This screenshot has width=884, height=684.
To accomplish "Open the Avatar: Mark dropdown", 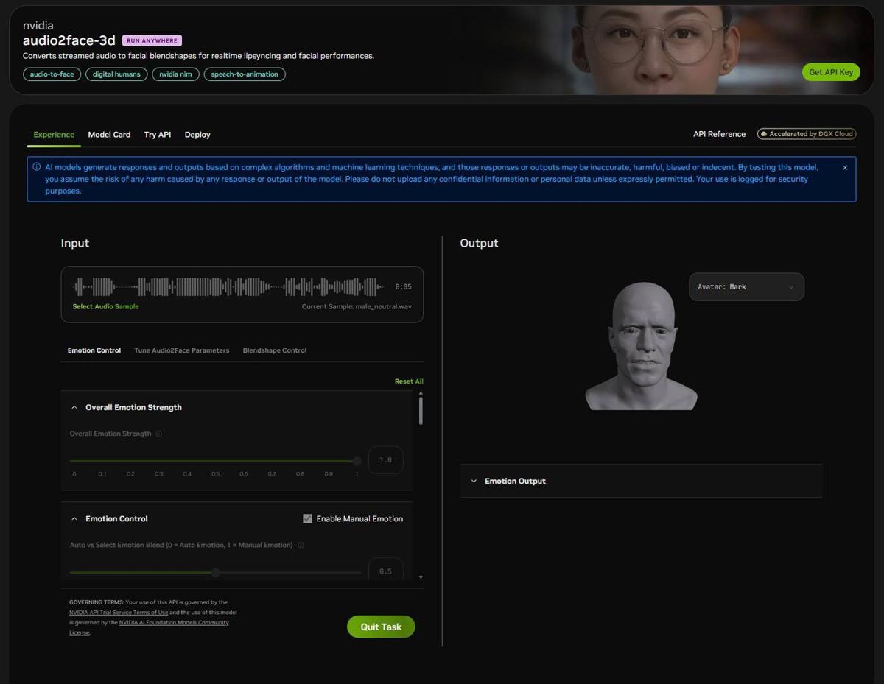I will [x=746, y=287].
